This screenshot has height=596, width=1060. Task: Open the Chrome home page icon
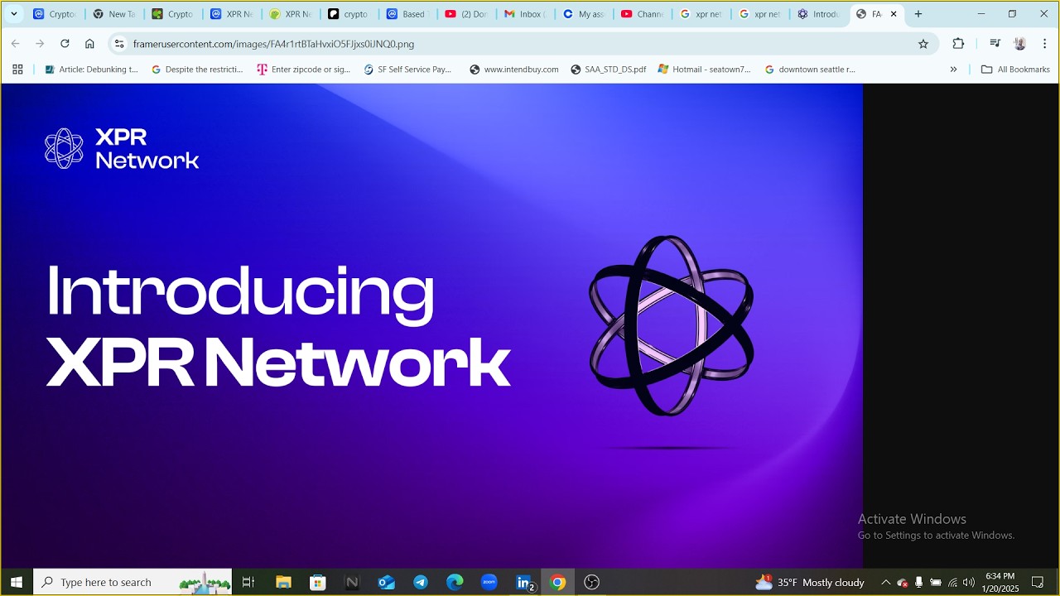pos(89,44)
